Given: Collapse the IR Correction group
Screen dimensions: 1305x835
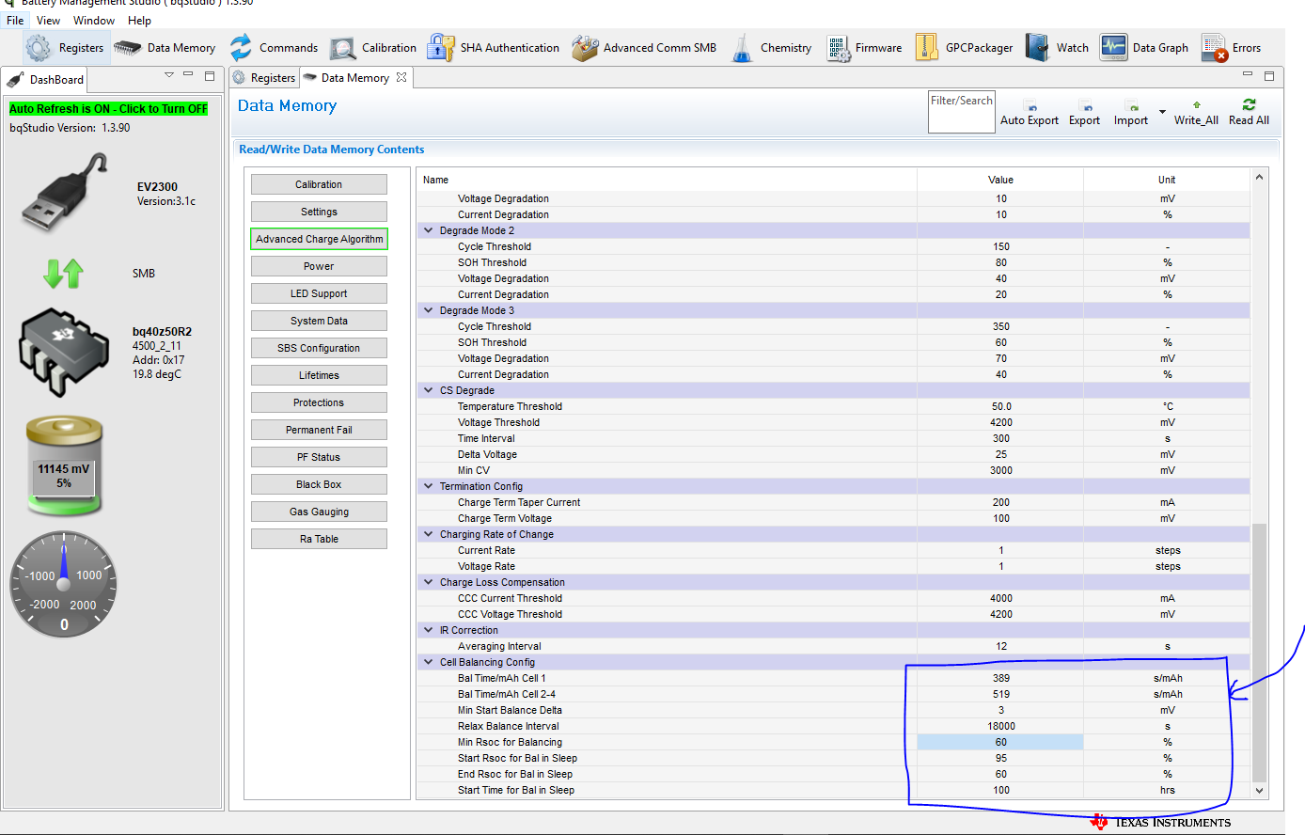Looking at the screenshot, I should coord(429,630).
